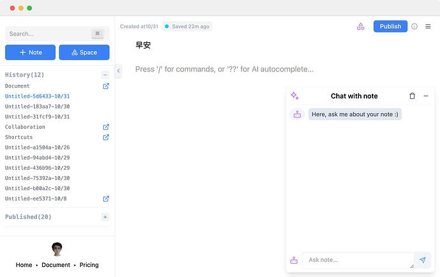440x277 pixels.
Task: Focus the Ask note input field
Action: point(357,260)
